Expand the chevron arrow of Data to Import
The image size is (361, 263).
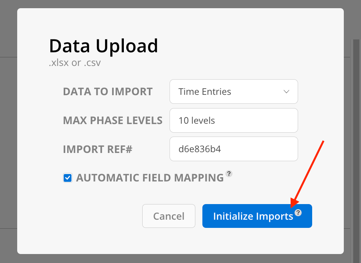pos(286,92)
